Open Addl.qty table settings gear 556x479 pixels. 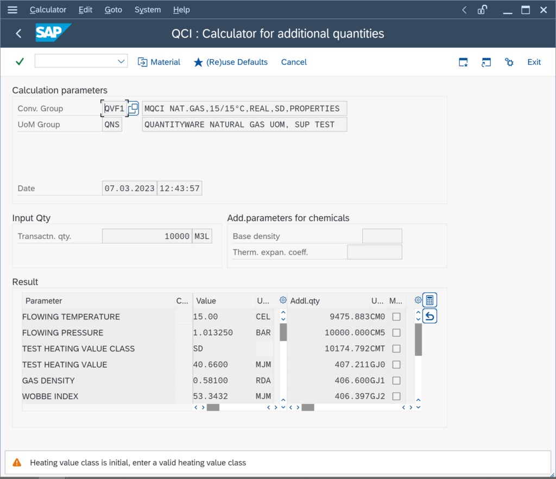418,300
